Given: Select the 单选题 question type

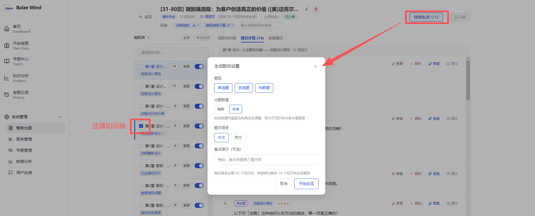Looking at the screenshot, I should pos(223,88).
